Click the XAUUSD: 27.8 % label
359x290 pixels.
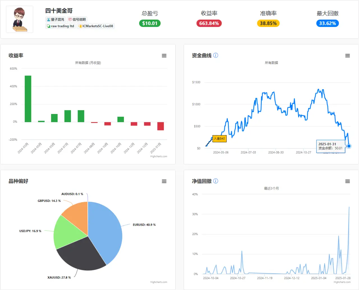[x=59, y=277]
